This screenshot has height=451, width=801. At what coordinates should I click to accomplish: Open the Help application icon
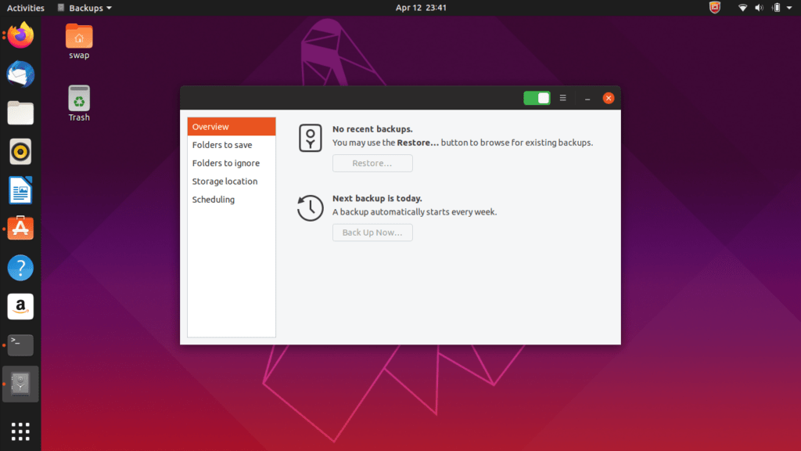coord(20,267)
